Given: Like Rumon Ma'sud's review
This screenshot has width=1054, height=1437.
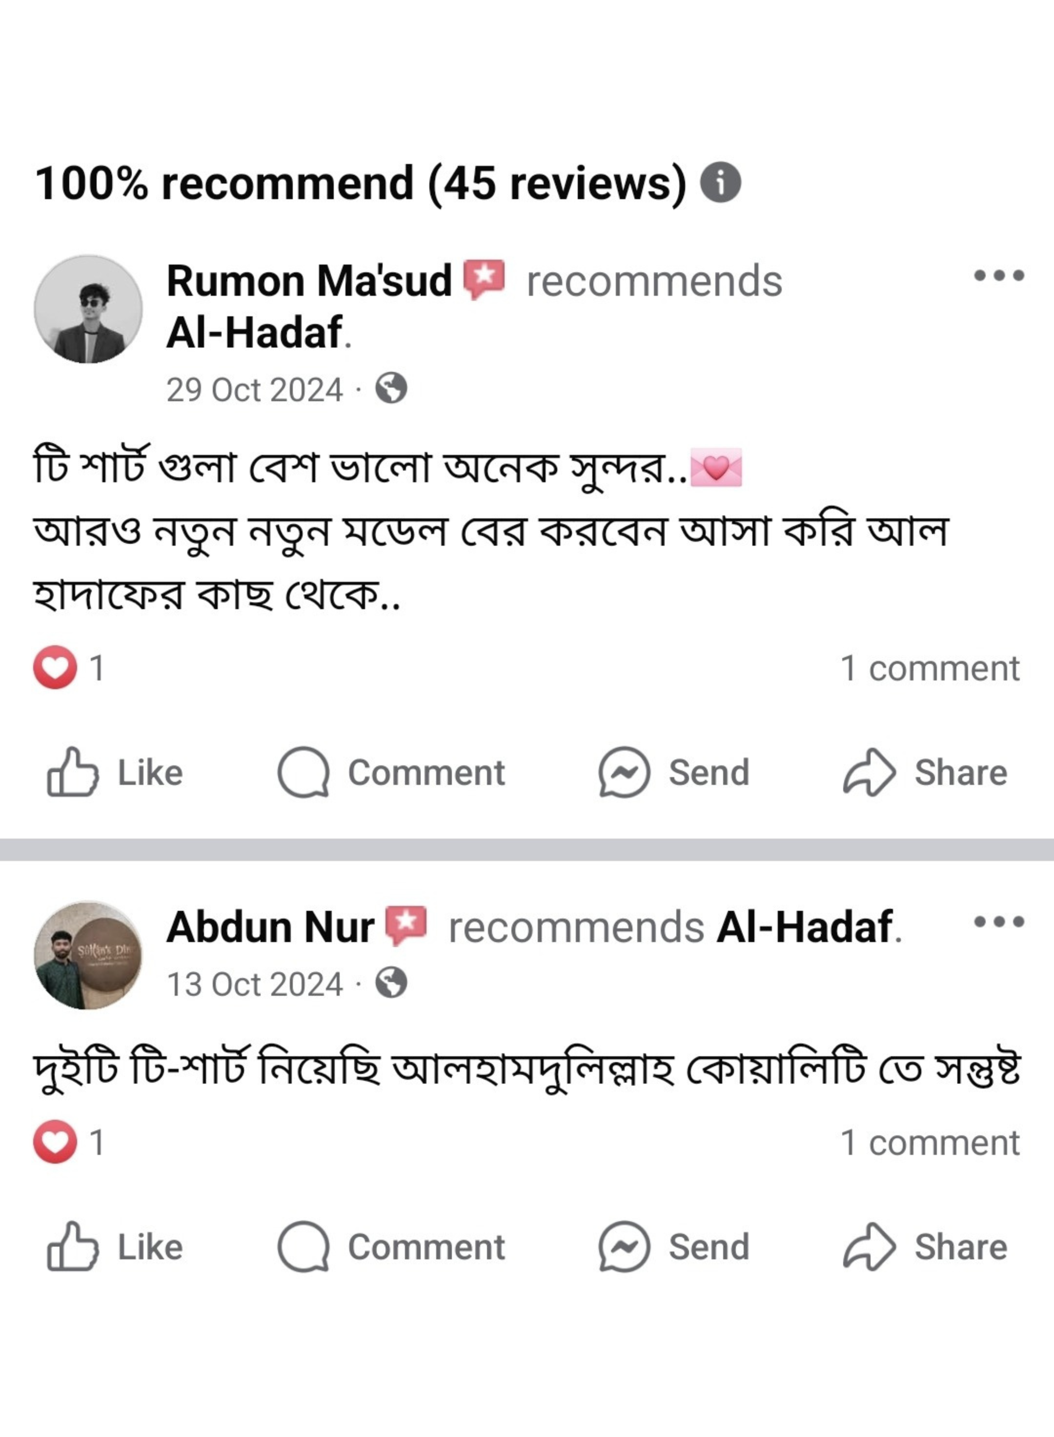Looking at the screenshot, I should tap(115, 773).
